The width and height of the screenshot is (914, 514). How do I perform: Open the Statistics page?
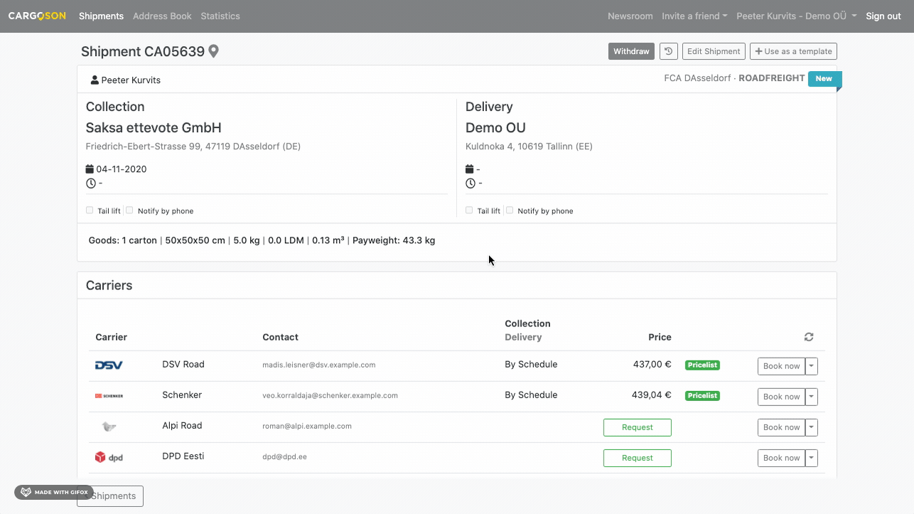(x=220, y=16)
